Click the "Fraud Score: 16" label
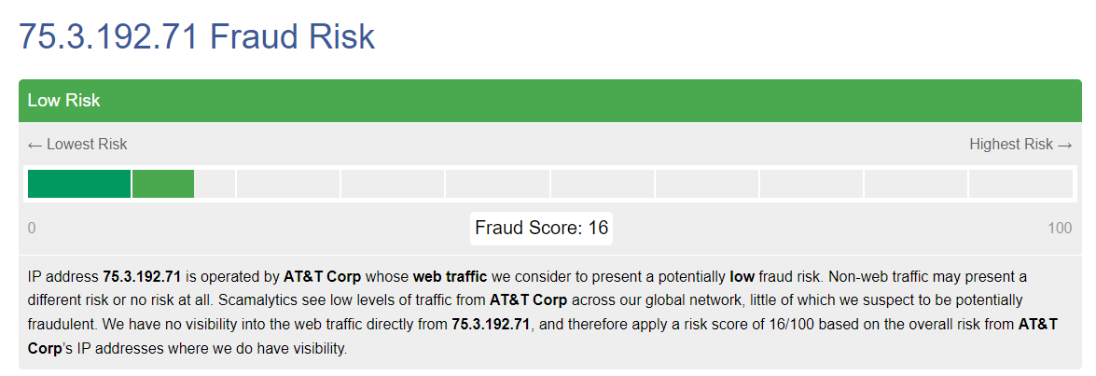This screenshot has width=1096, height=376. (541, 228)
